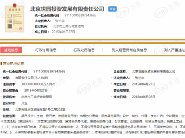Click the company title 北京世园投资发展有限责任公司
Image resolution: width=185 pixels, height=138 pixels.
click(67, 9)
